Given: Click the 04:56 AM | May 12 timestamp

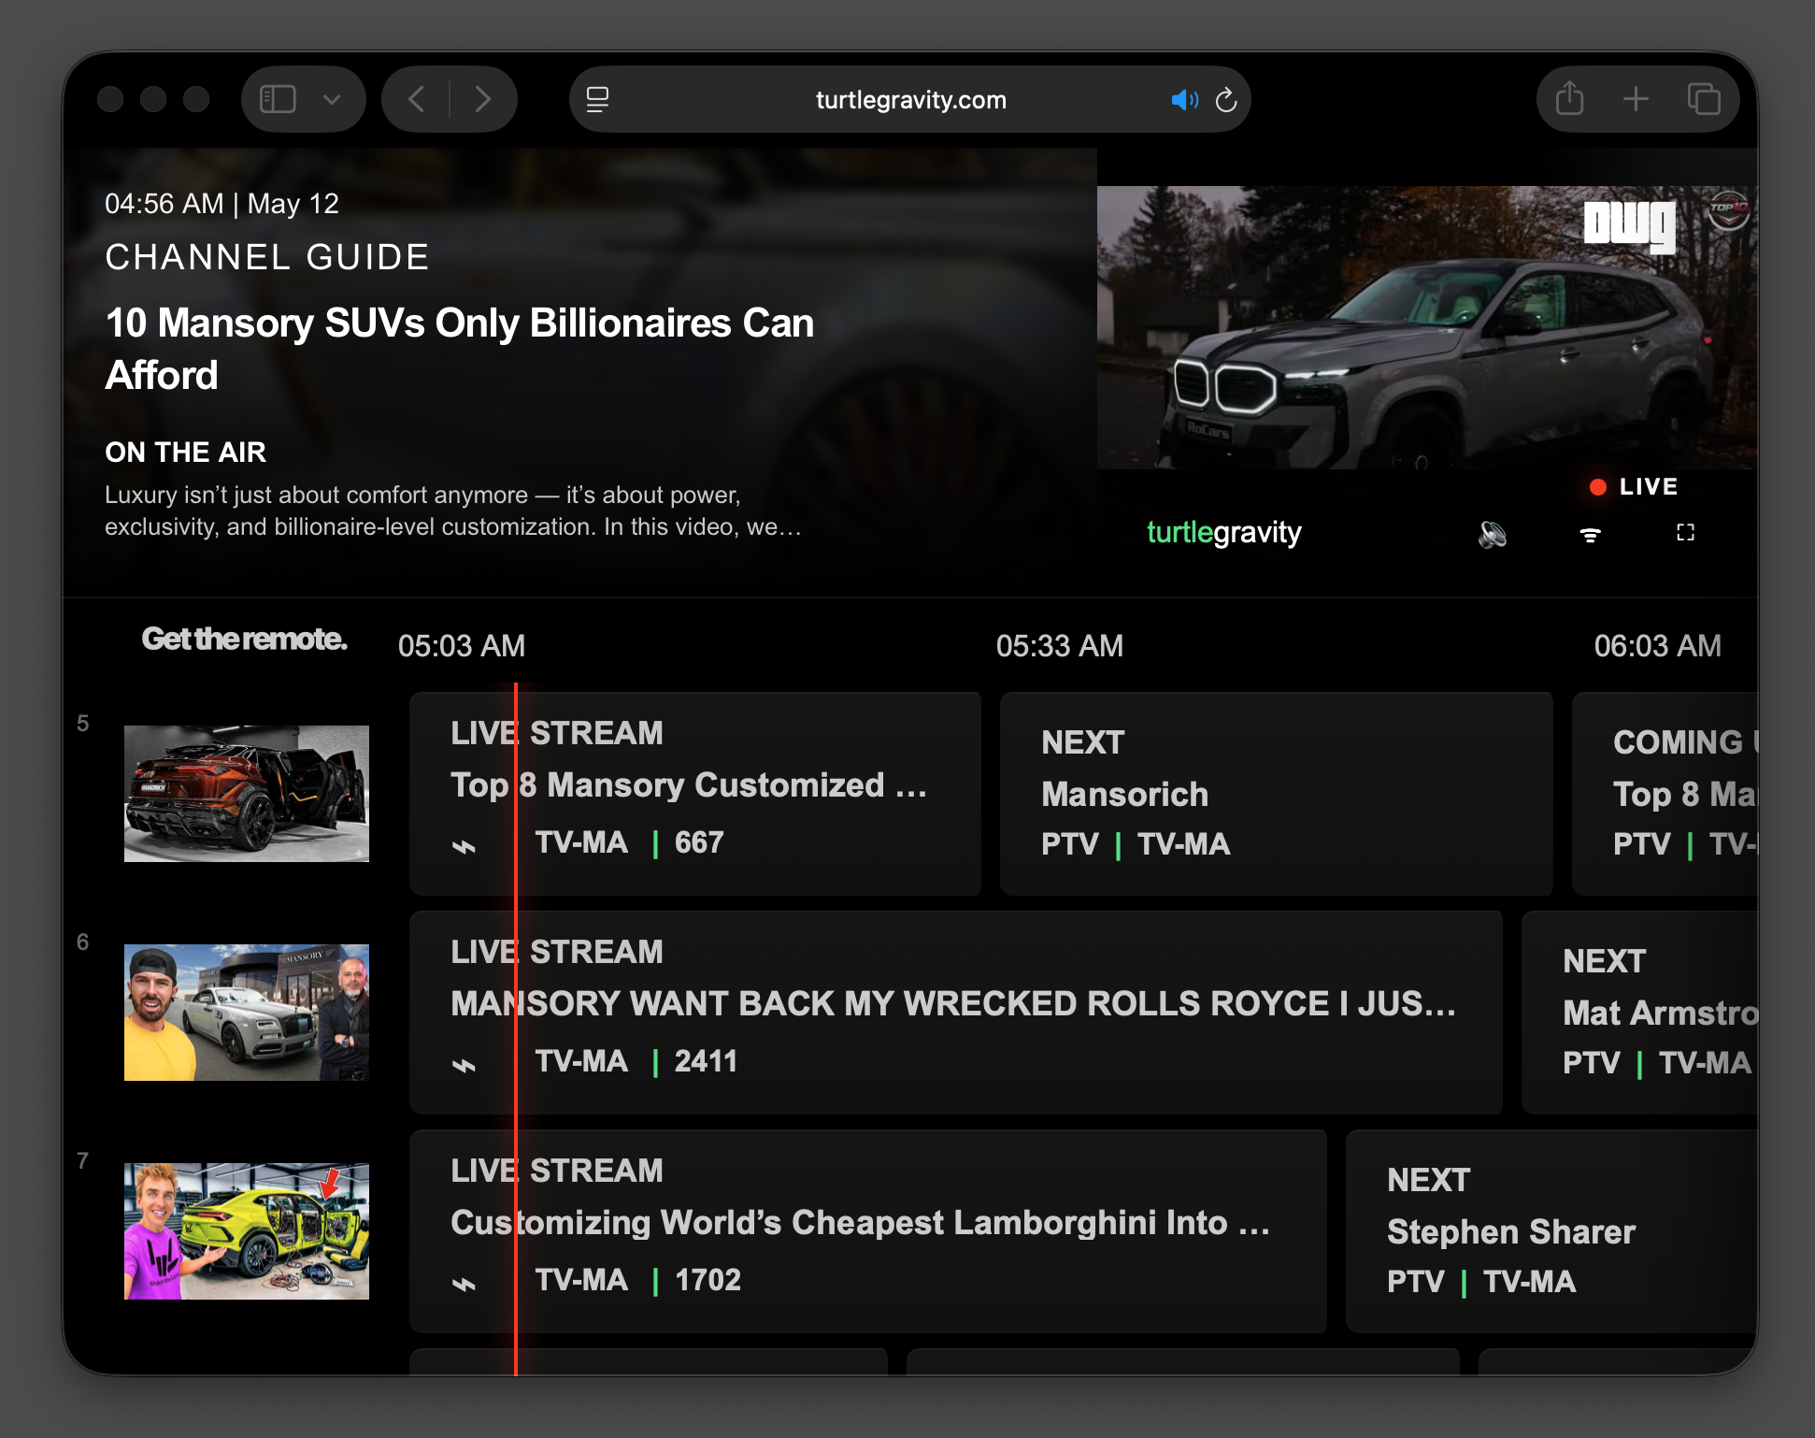Looking at the screenshot, I should click(222, 204).
